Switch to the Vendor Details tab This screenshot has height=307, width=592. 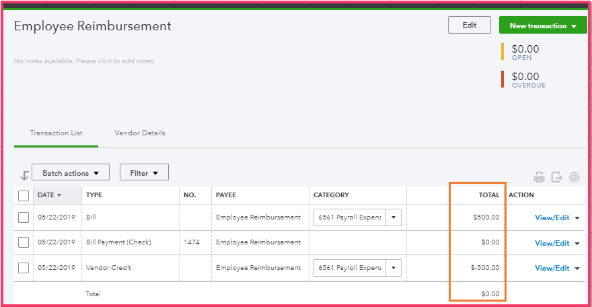tap(140, 133)
